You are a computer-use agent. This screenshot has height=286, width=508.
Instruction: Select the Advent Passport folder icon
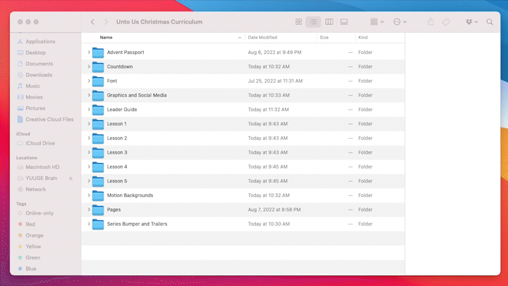98,53
